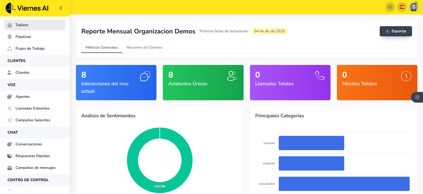Click the consultation bar in categories chart
The height and width of the screenshot is (194, 423).
tap(344, 184)
